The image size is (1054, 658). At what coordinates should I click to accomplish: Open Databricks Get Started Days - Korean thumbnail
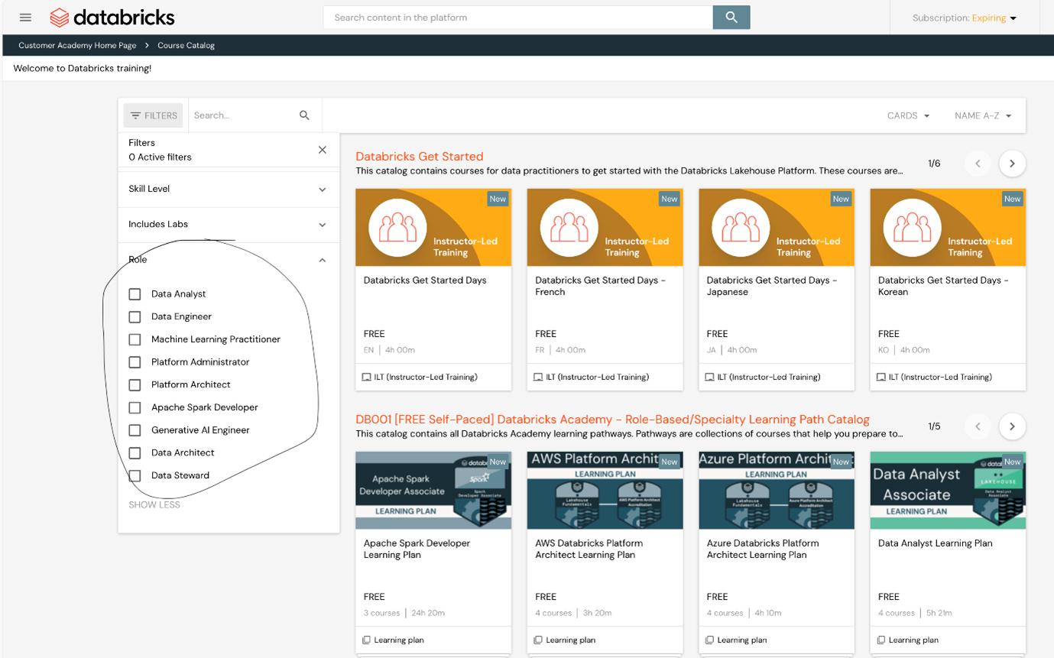tap(948, 228)
